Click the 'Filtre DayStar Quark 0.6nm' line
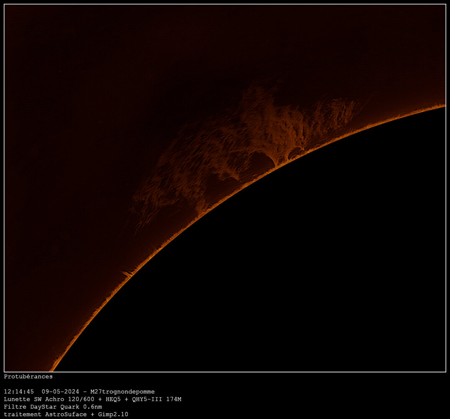The image size is (450, 419). click(53, 407)
